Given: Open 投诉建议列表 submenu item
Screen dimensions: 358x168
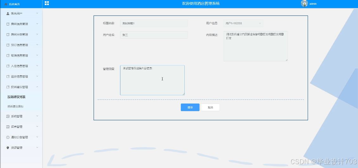Looking at the screenshot, I should pyautogui.click(x=16, y=97).
